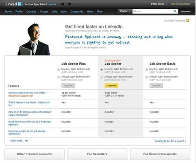
Task: Click the LinkedIn logo
Action: coord(14,4)
